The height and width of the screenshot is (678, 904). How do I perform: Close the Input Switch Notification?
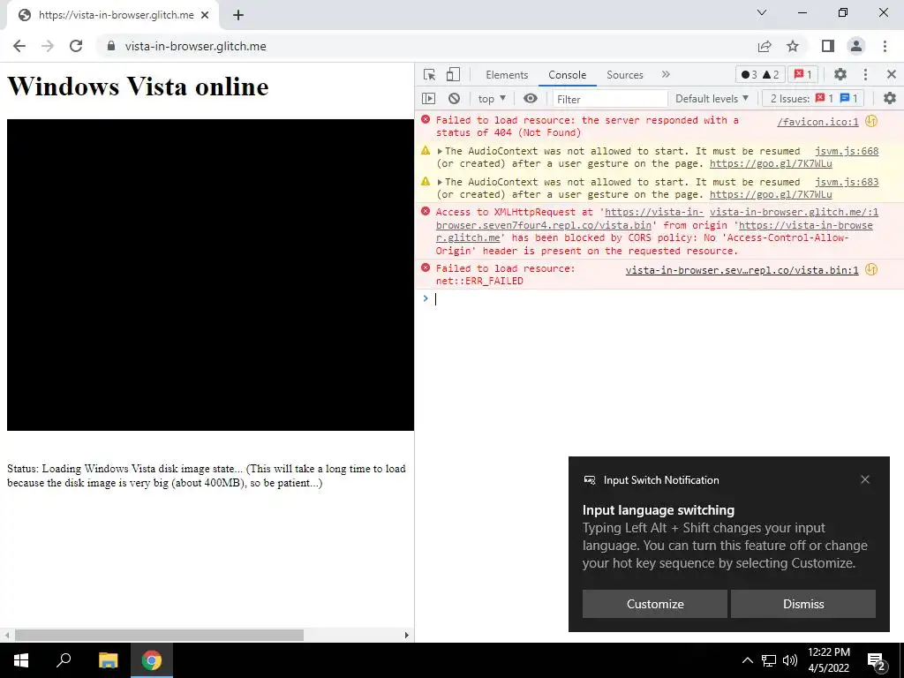865,479
